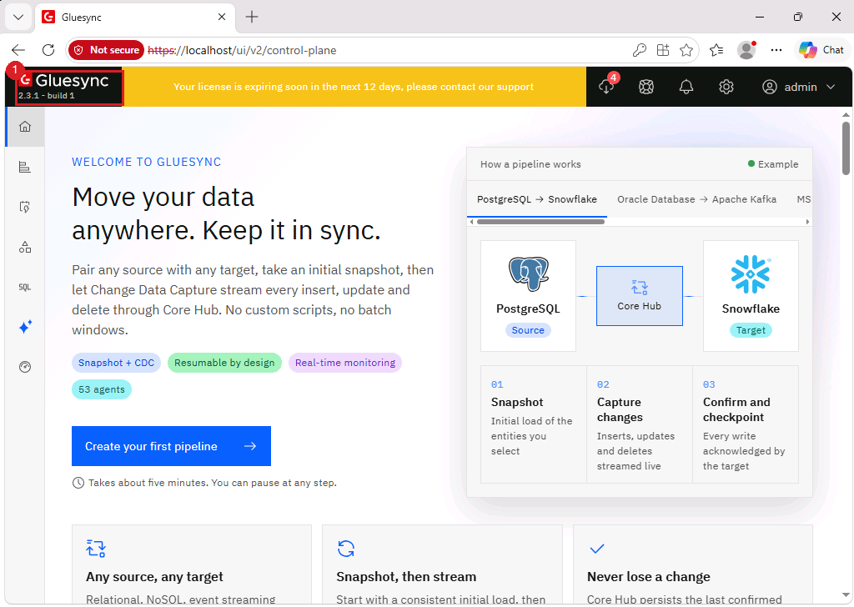Open the settings gear in header
Viewport: 854px width, 607px height.
coord(726,87)
